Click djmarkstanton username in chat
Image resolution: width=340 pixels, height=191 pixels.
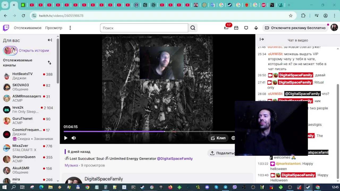pos(288,164)
